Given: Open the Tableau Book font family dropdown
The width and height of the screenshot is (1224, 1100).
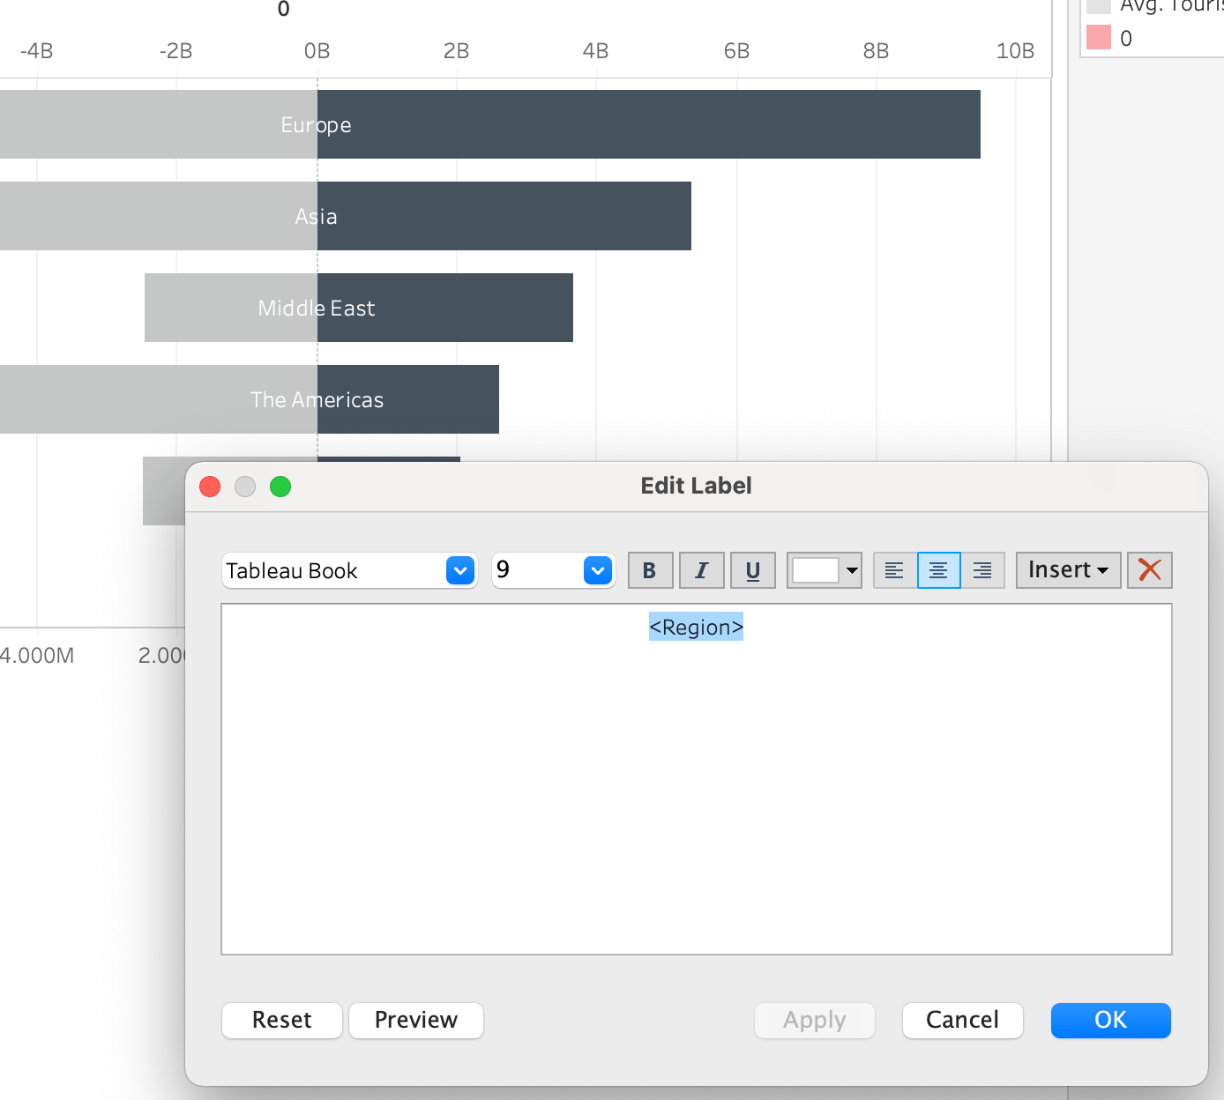Looking at the screenshot, I should [x=459, y=570].
